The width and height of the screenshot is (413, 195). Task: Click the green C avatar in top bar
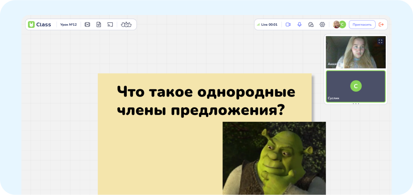click(342, 24)
